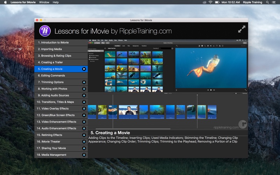
Task: Click the lock icon for Working with Photos
Action: pos(84,89)
